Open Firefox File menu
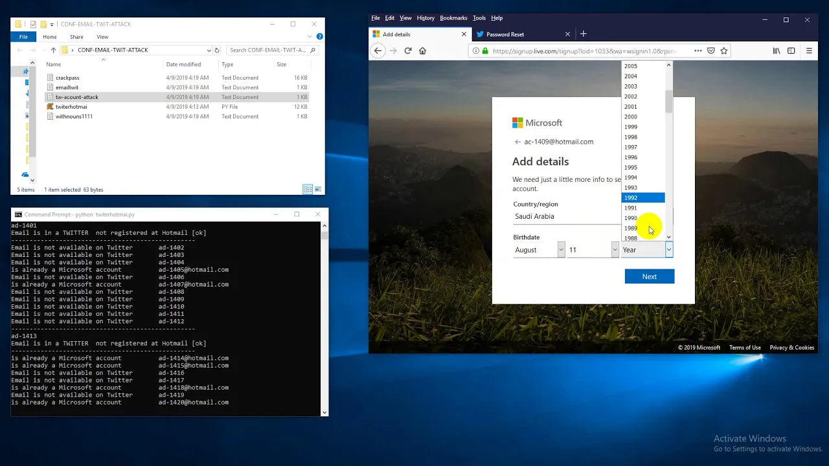 (376, 18)
